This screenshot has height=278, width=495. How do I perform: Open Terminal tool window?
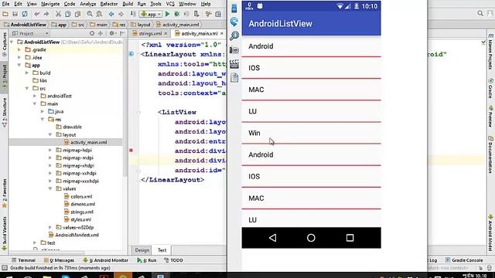[23, 260]
